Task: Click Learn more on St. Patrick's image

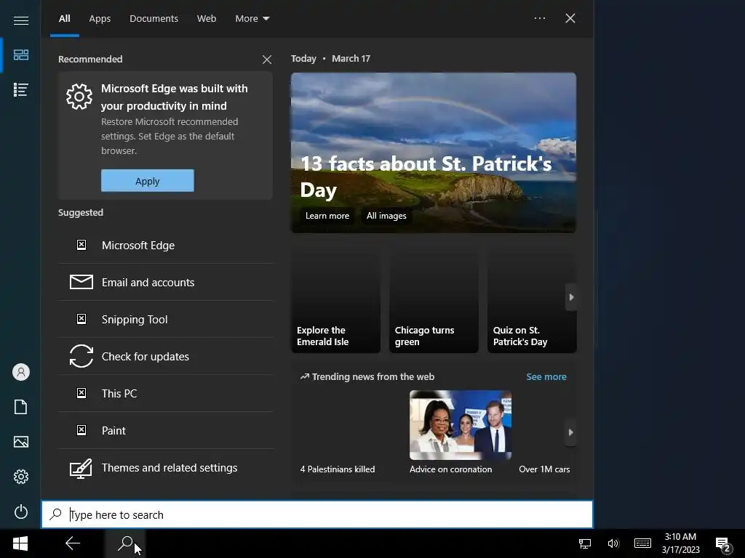Action: 327,215
